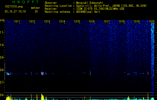Click the vertical echo streak just before 1316
The height and width of the screenshot is (100, 157).
[90, 73]
